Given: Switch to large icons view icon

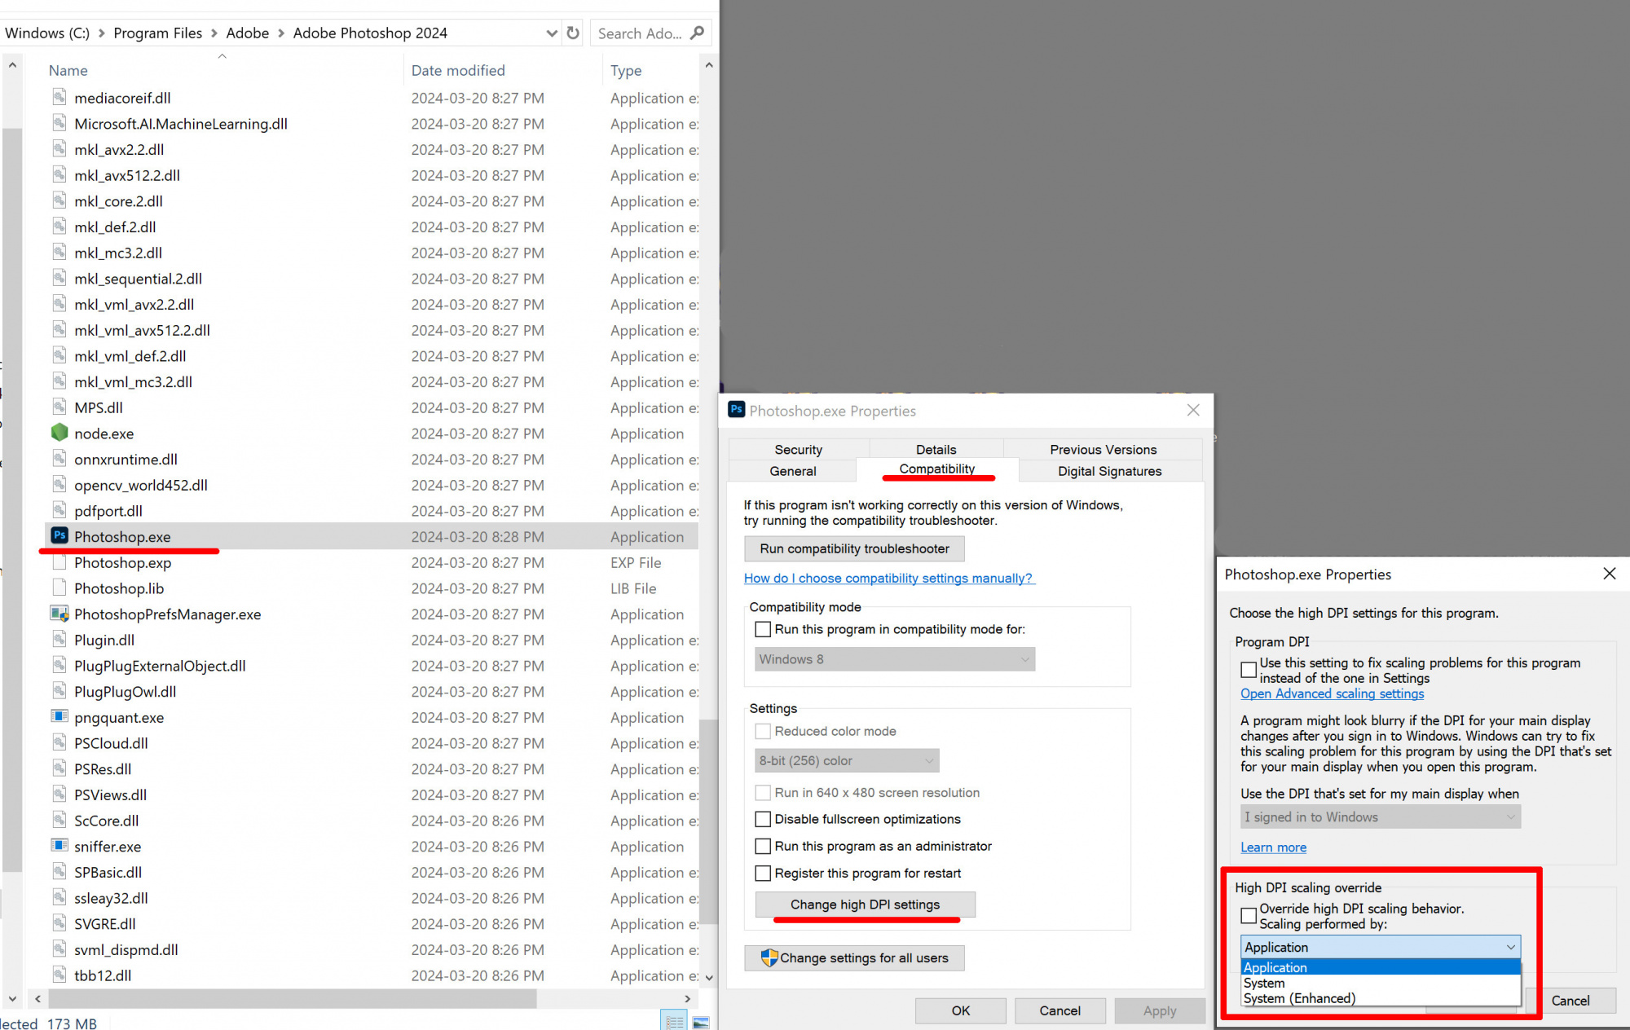Looking at the screenshot, I should [x=701, y=1022].
